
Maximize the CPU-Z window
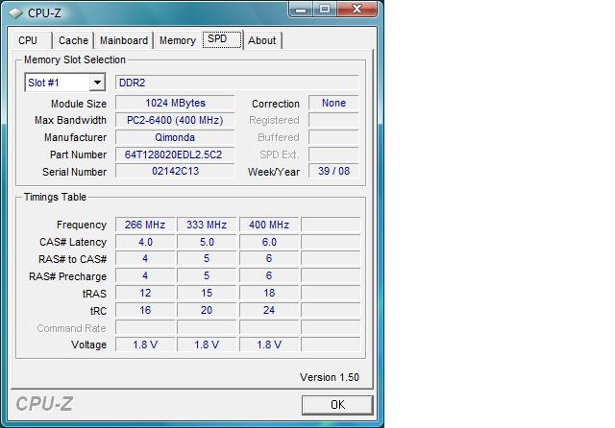click(x=324, y=10)
